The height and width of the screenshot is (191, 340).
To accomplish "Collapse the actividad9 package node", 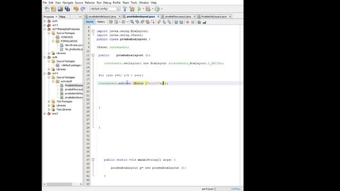I will pyautogui.click(x=53, y=81).
